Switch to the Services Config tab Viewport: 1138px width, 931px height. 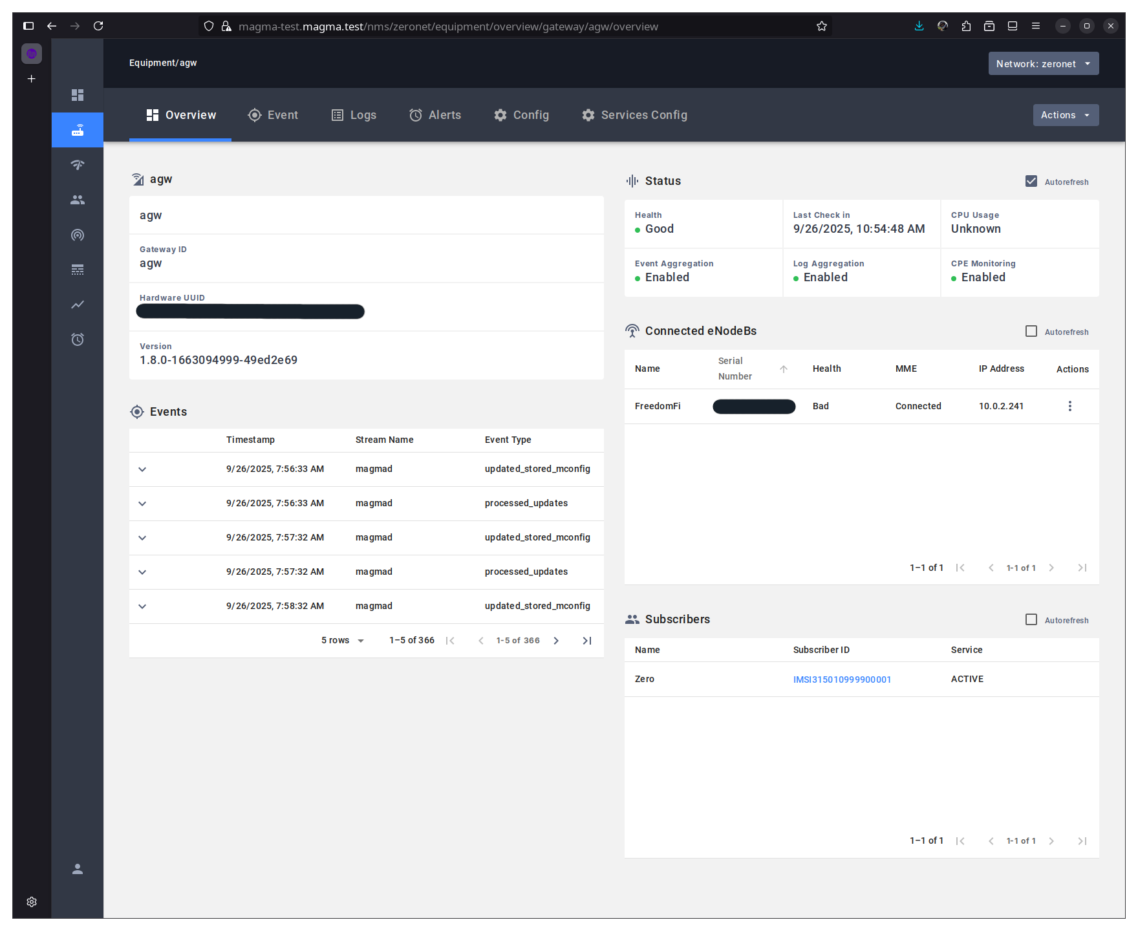pyautogui.click(x=634, y=115)
